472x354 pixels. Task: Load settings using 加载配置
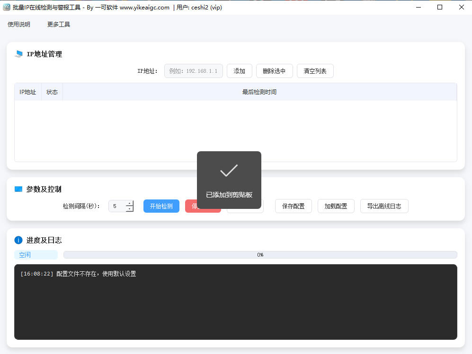click(x=336, y=206)
